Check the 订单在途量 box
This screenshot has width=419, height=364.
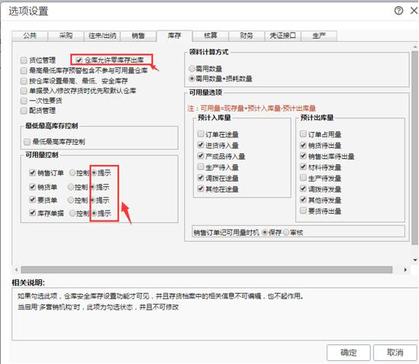201,134
